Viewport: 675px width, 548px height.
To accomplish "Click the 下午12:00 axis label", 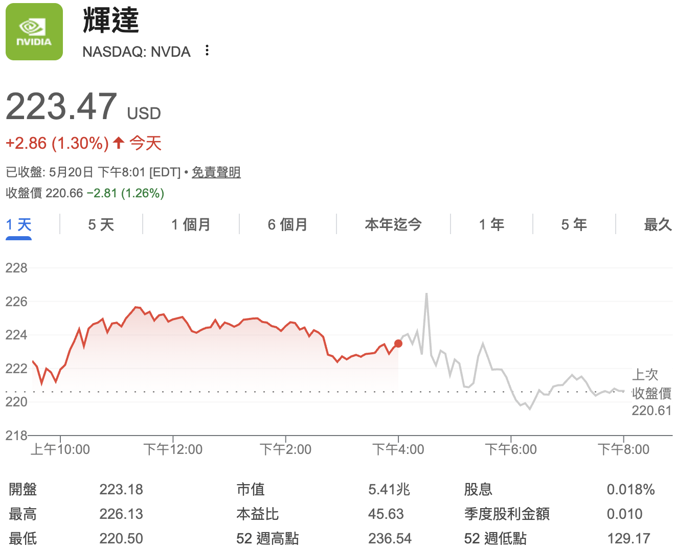I will (173, 449).
